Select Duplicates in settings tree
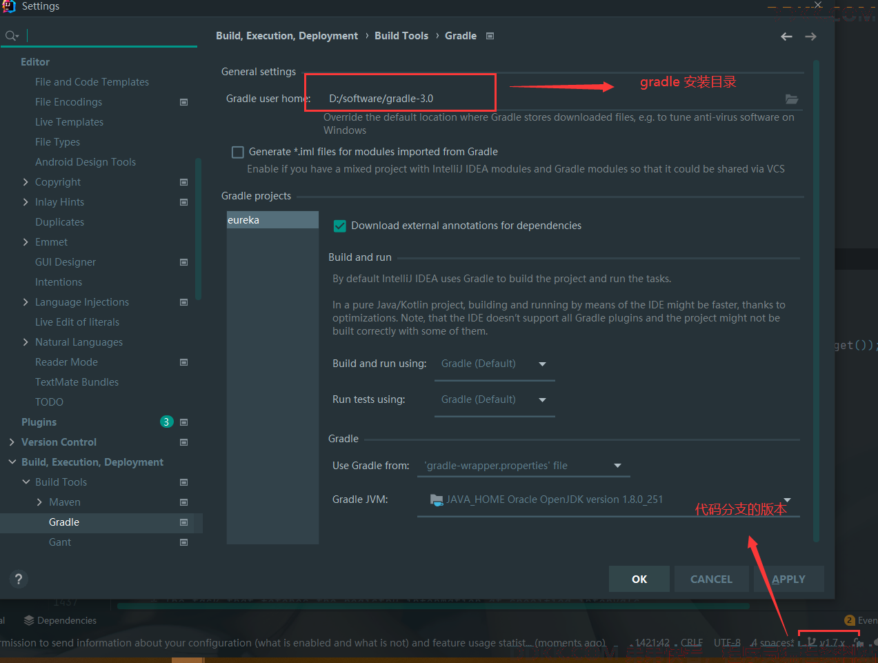 (x=59, y=222)
